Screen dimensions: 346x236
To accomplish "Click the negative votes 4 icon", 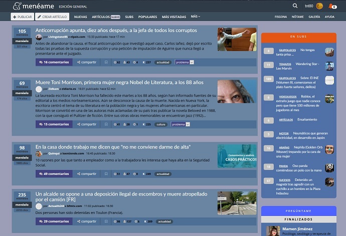I will pos(135,62).
